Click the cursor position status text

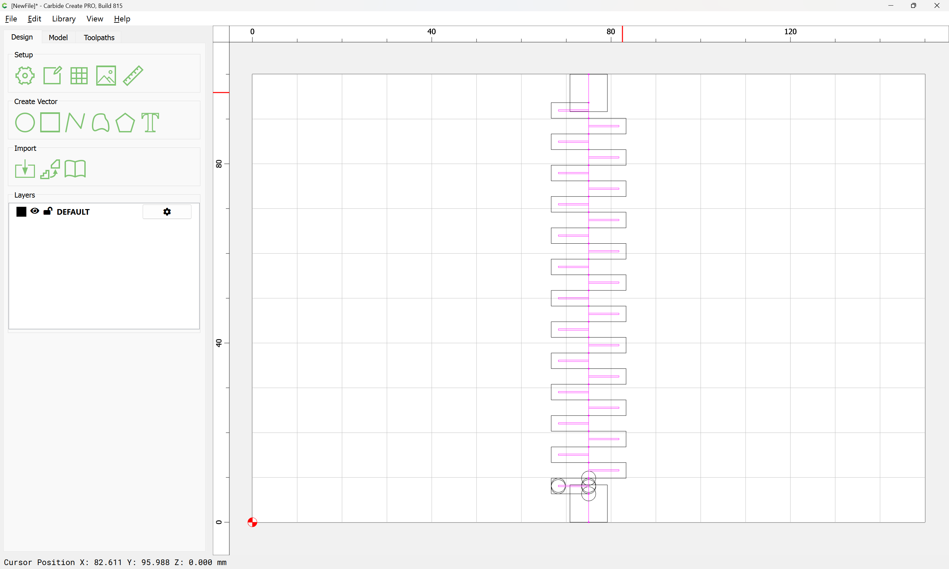click(x=115, y=562)
